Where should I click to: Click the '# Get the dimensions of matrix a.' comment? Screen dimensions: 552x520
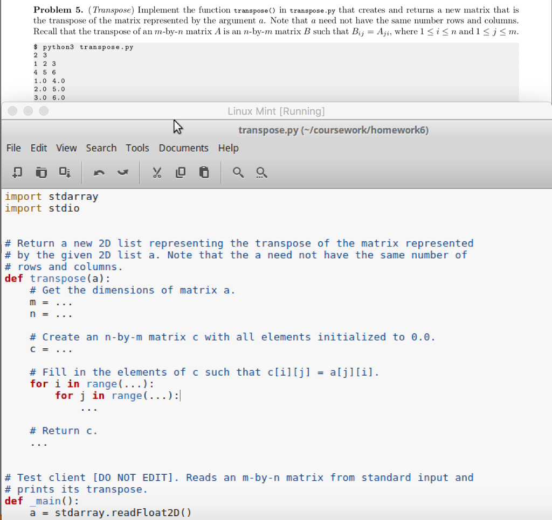tap(133, 290)
